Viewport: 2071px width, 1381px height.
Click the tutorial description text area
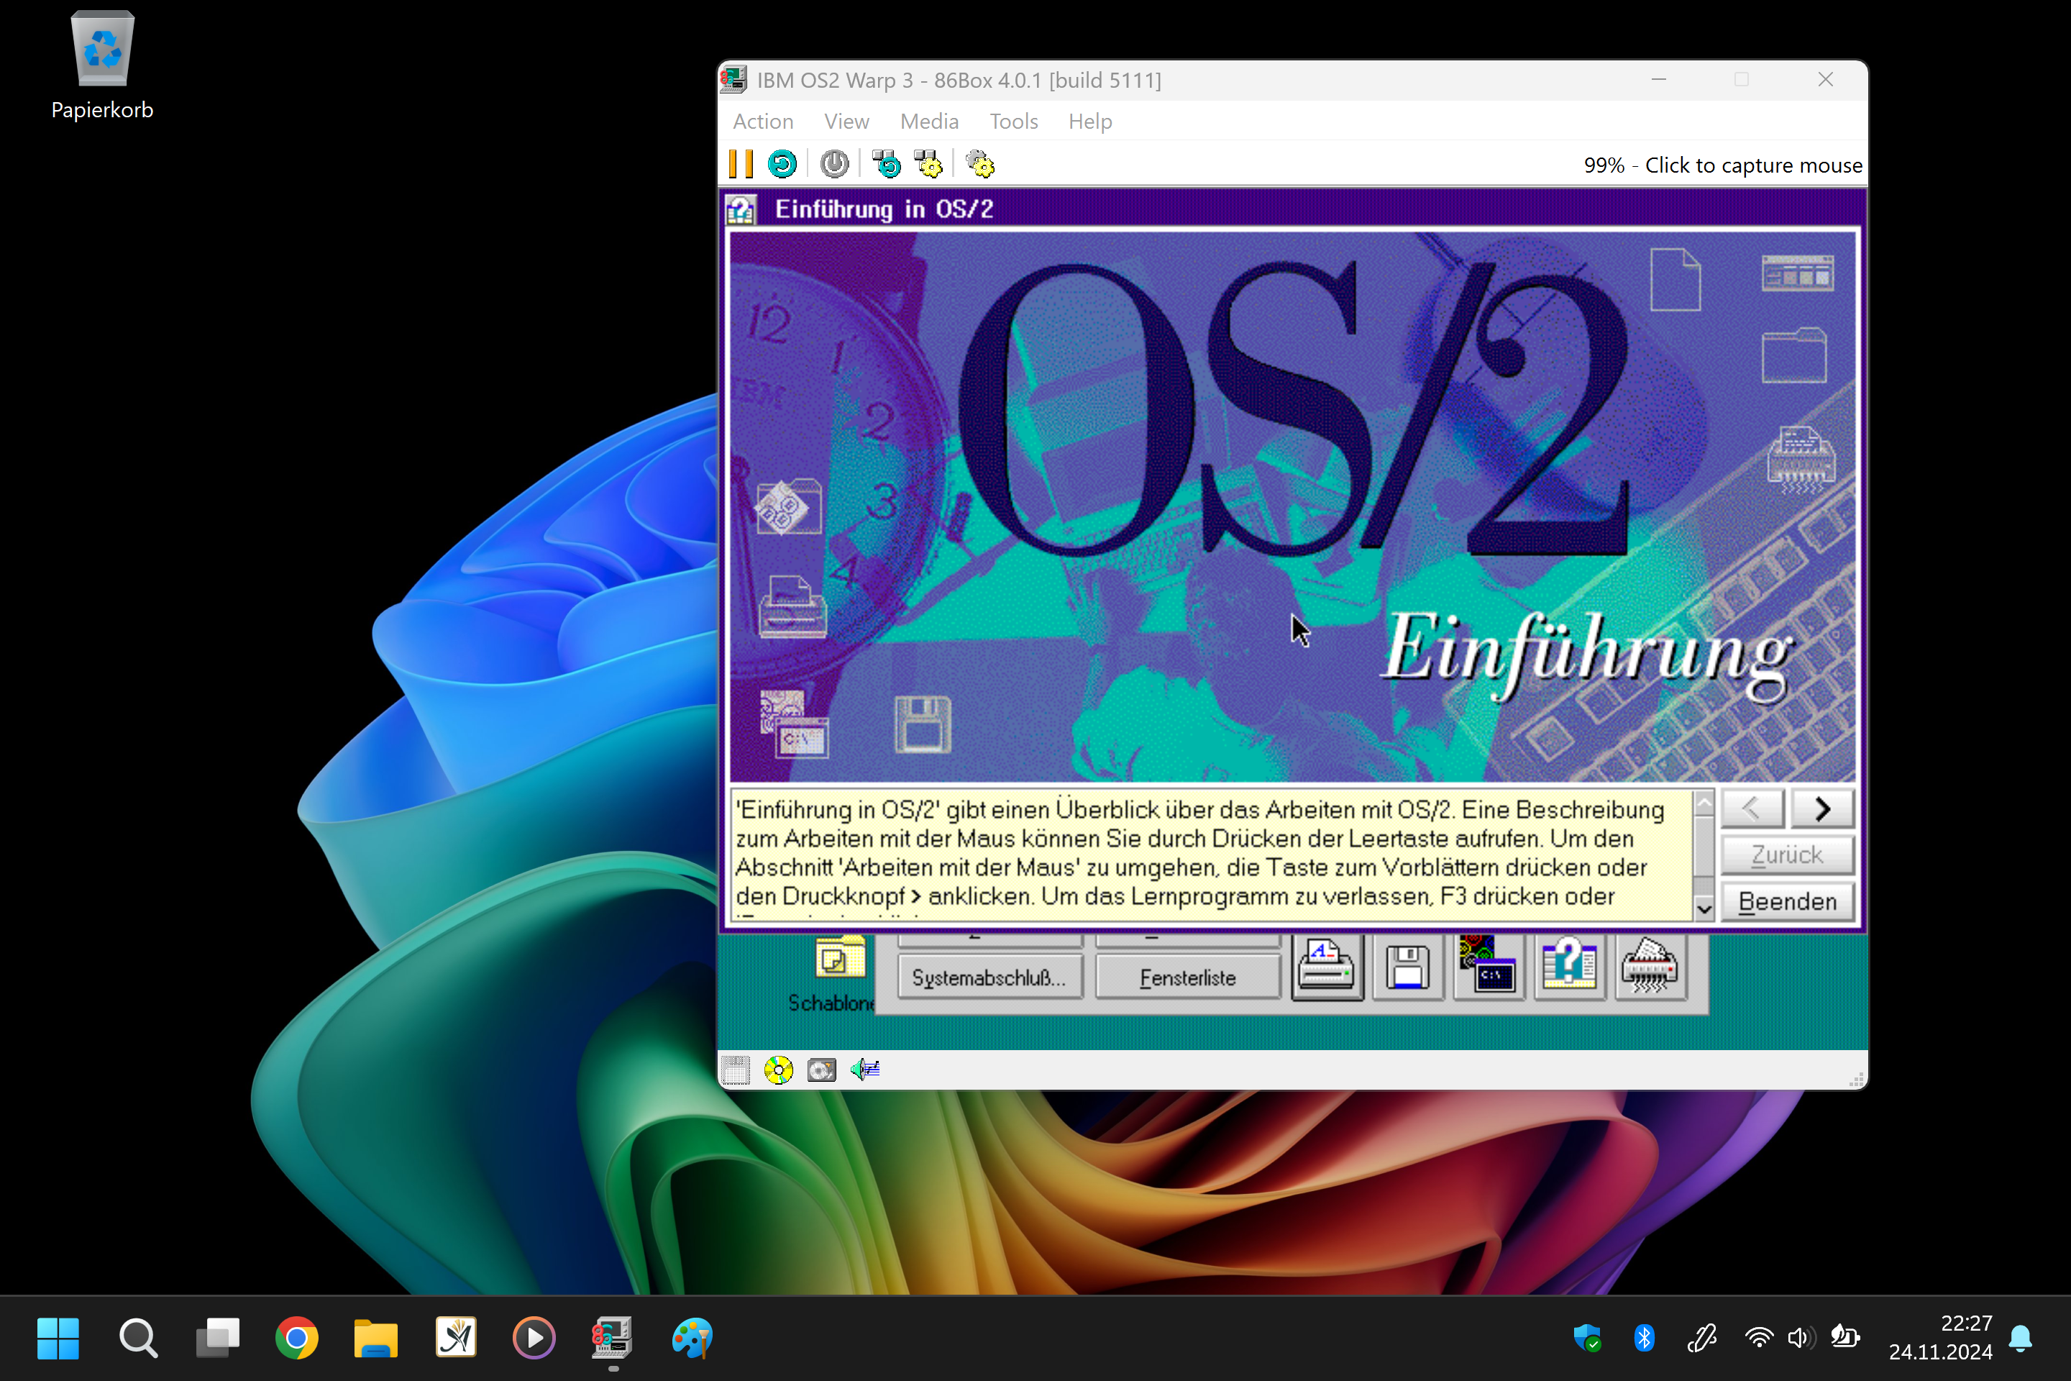tap(1212, 855)
